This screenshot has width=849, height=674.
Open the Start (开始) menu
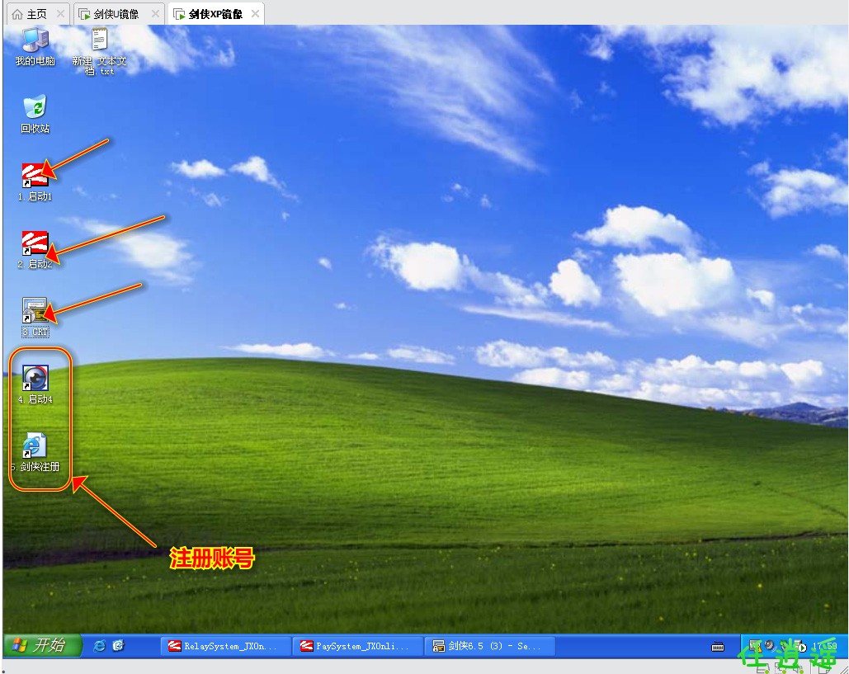(x=42, y=645)
